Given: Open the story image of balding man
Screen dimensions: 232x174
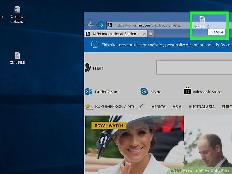Looking at the screenshot, I should coord(208,145).
